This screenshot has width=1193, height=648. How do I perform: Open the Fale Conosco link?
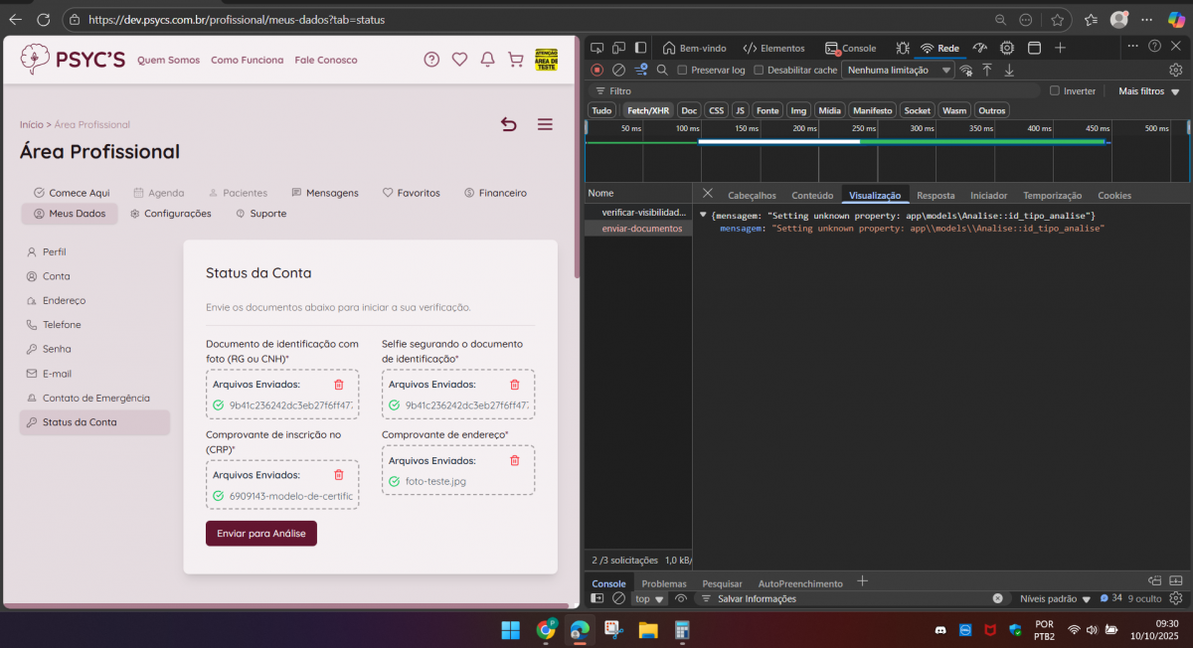point(326,61)
